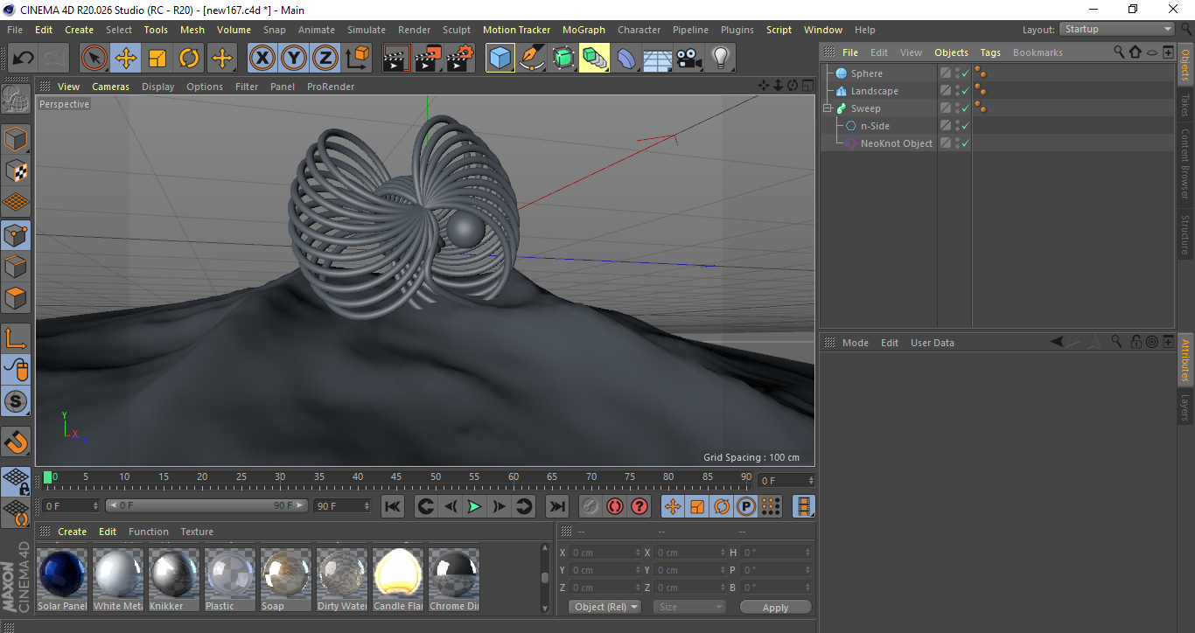Collapse the Sweep object tree
The image size is (1195, 633).
click(827, 108)
